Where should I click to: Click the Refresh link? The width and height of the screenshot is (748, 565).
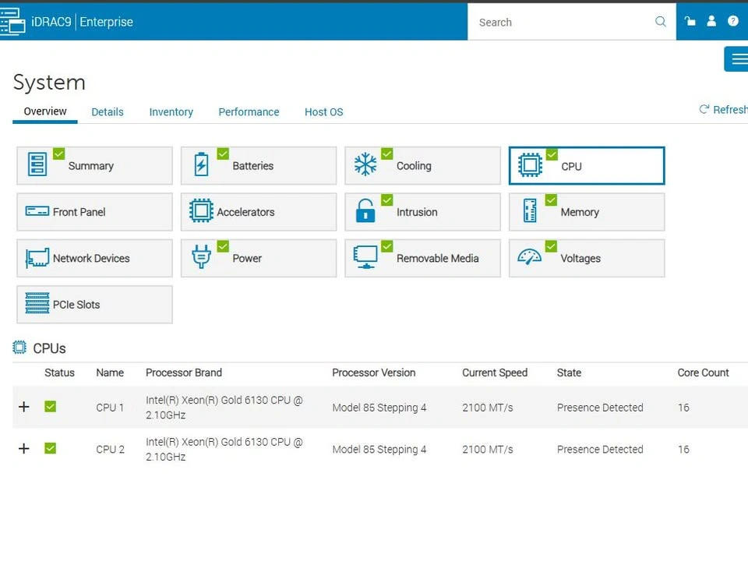click(723, 110)
